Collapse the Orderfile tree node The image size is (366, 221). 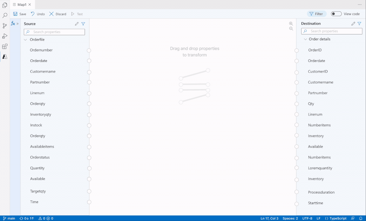click(x=25, y=40)
